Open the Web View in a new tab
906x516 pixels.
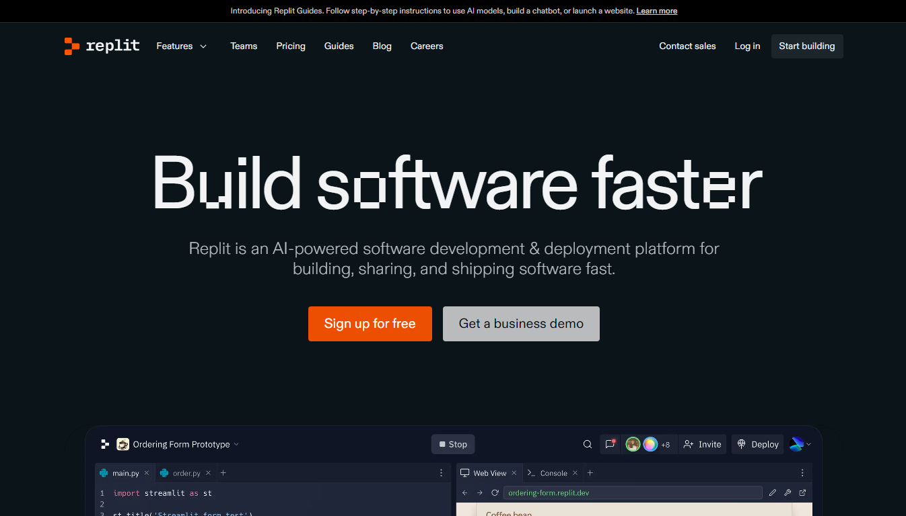click(x=802, y=492)
